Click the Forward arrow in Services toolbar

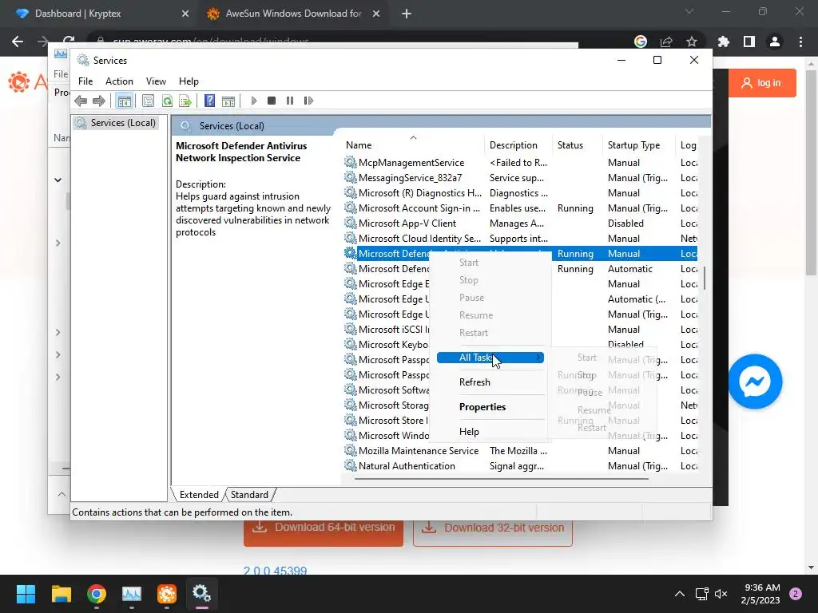tap(98, 101)
